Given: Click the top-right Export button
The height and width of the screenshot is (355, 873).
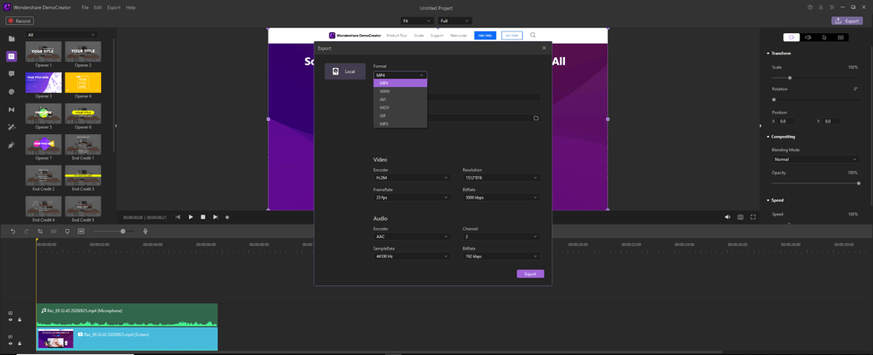Looking at the screenshot, I should point(847,21).
